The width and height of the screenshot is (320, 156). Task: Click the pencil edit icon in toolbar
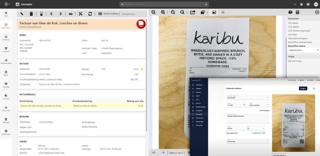pyautogui.click(x=22, y=14)
